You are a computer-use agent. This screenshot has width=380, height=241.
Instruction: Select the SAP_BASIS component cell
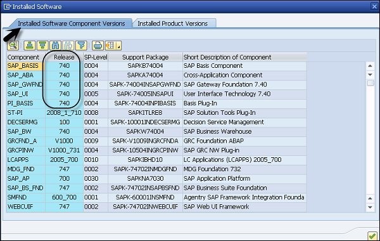point(26,66)
